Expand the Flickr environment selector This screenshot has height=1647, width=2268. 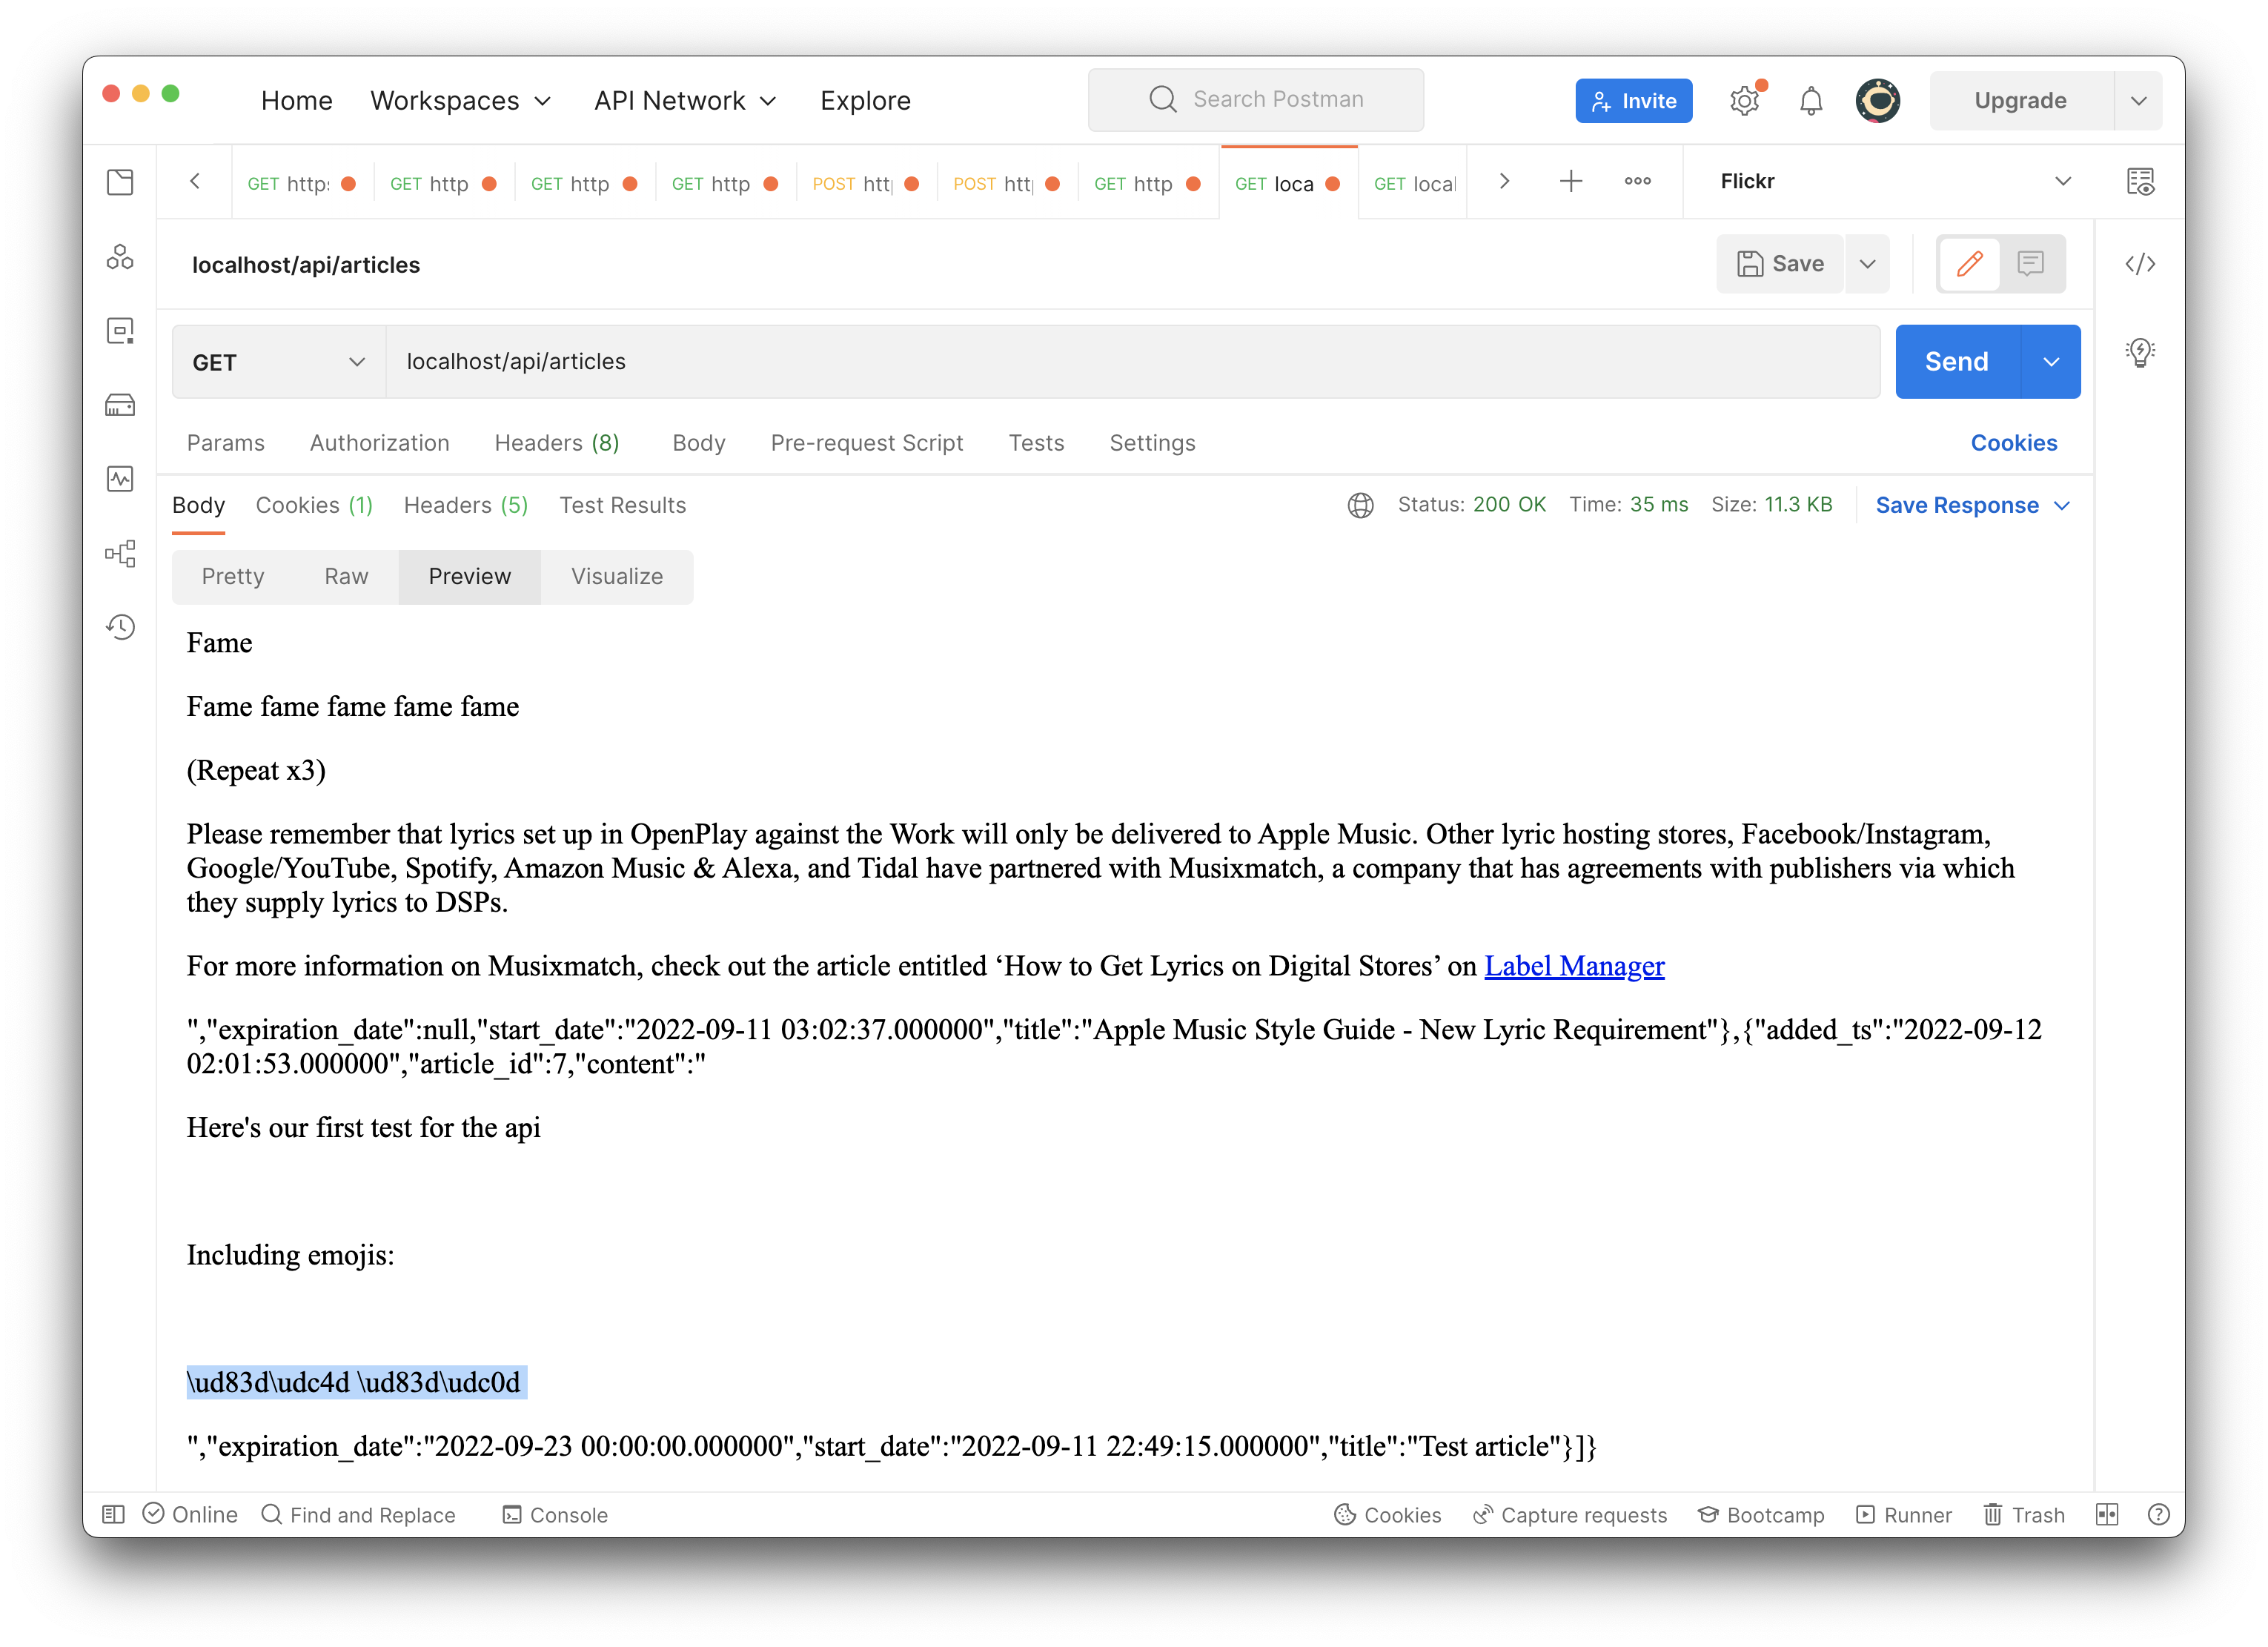pos(2062,182)
